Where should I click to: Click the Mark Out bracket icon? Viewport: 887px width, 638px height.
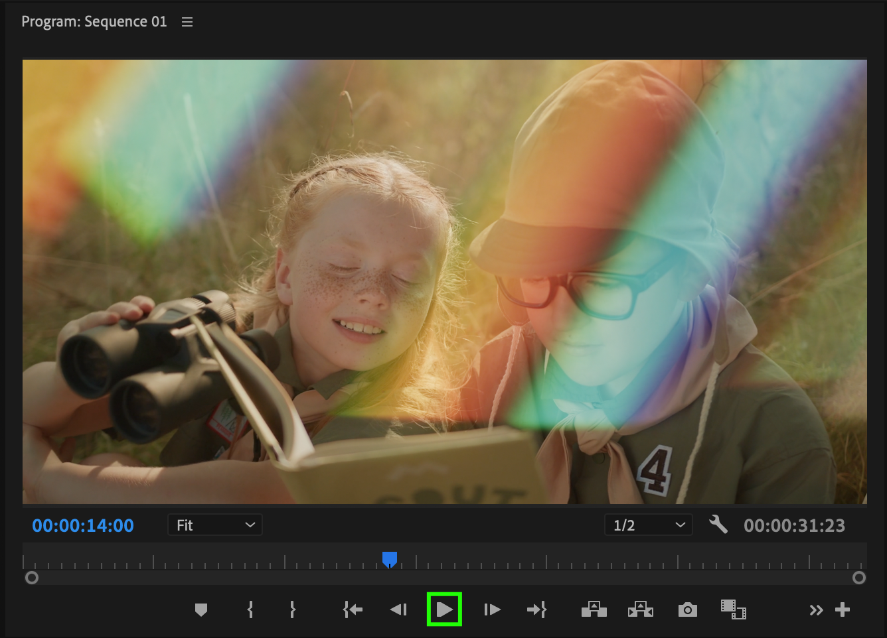[x=292, y=609]
